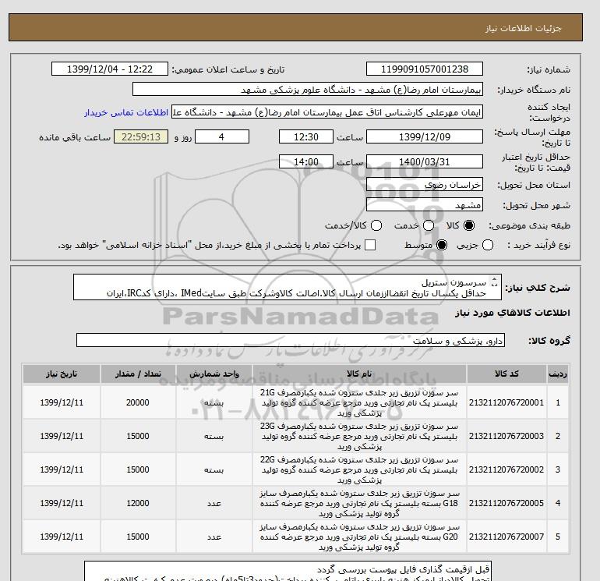Open the اطلاعات تماس خریدار link
The height and width of the screenshot is (581, 600).
(126, 112)
